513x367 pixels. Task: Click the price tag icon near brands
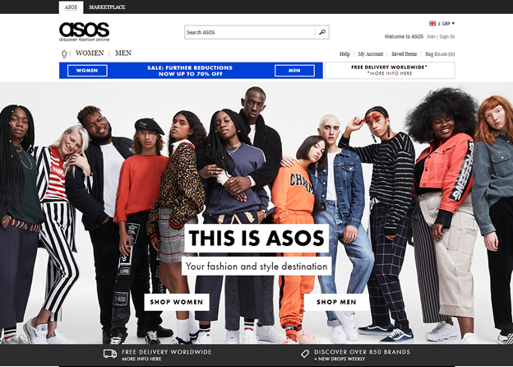pos(304,354)
